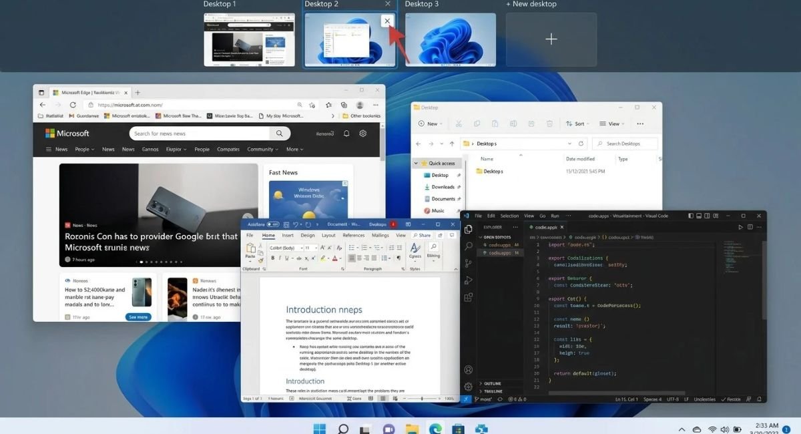
Task: Click Bullets list icon in Word
Action: pyautogui.click(x=352, y=248)
